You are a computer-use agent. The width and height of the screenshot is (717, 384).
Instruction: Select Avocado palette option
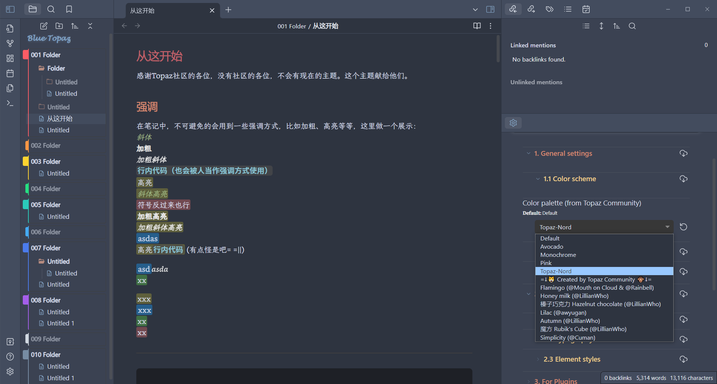[x=604, y=246]
